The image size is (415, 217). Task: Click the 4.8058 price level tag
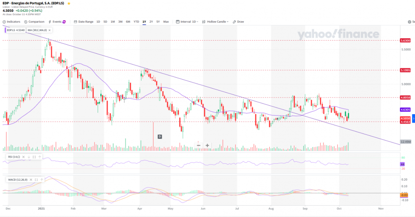pyautogui.click(x=405, y=97)
